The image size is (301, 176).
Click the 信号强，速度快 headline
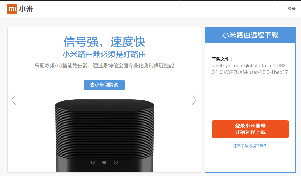click(x=104, y=42)
